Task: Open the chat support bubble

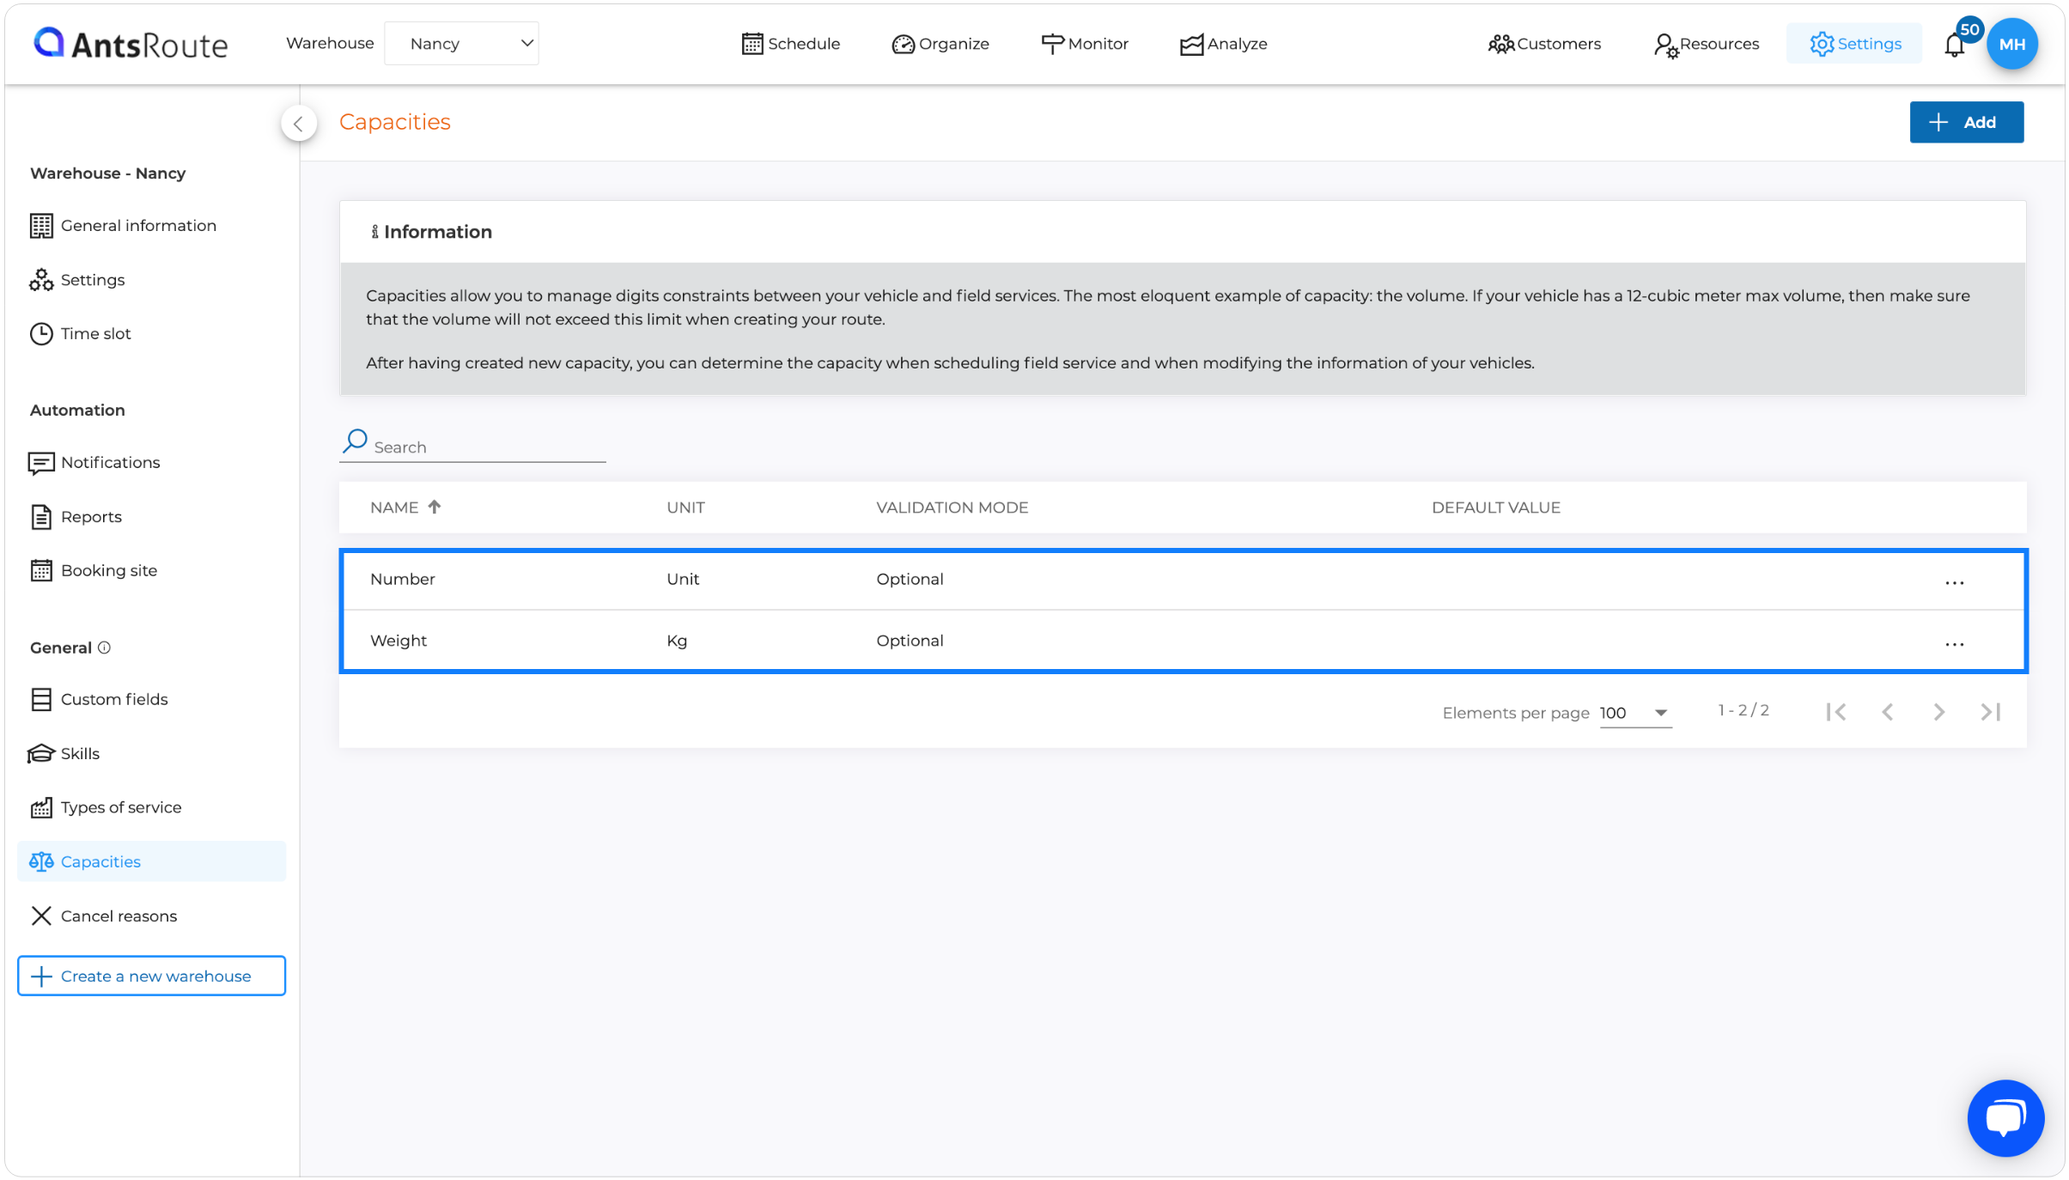Action: (2006, 1119)
